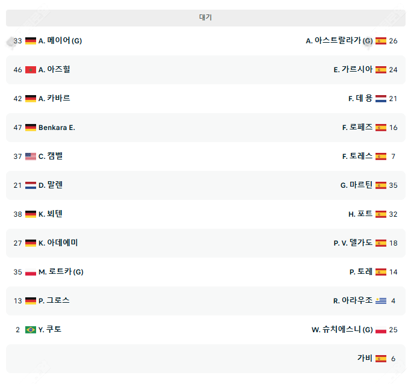Select the 대기 section header
411x384 pixels.
(x=205, y=17)
